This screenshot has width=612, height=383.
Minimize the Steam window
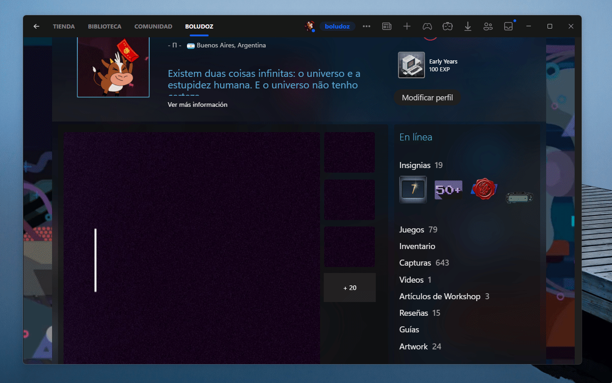tap(529, 26)
